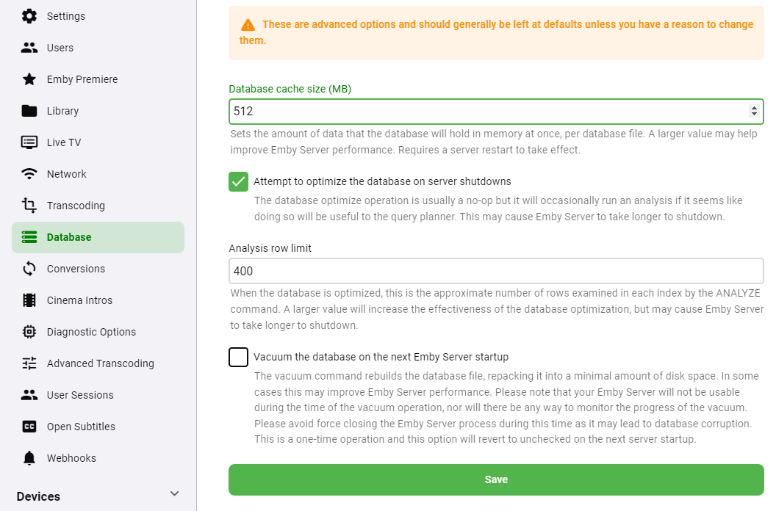Viewport: 776px width, 511px height.
Task: Click the Emby Premiere star icon
Action: pyautogui.click(x=29, y=79)
